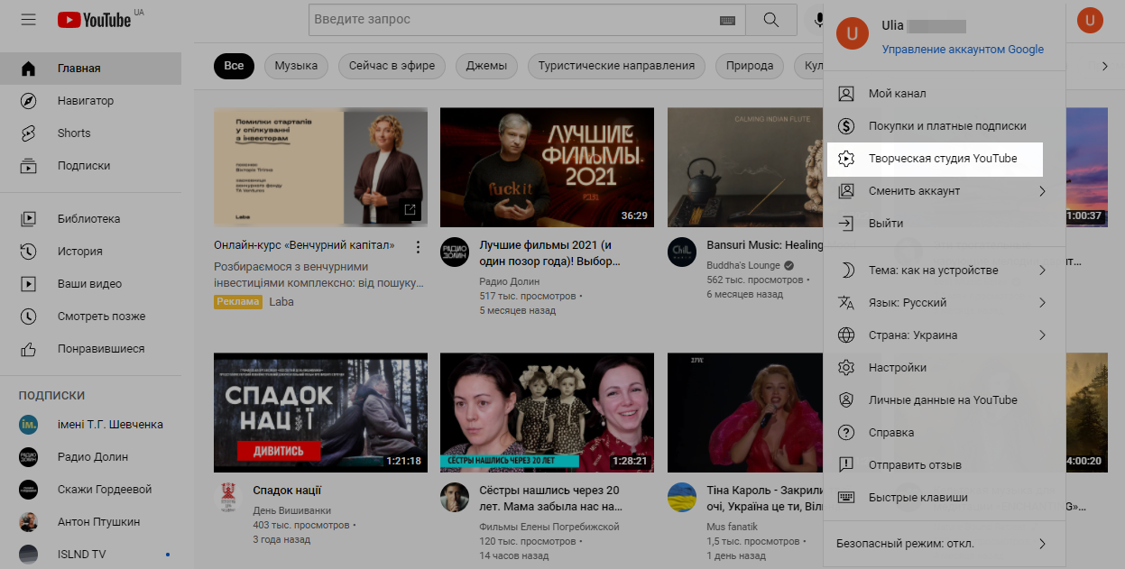The width and height of the screenshot is (1125, 569).
Task: Select the Туристические направления chip
Action: click(x=616, y=66)
